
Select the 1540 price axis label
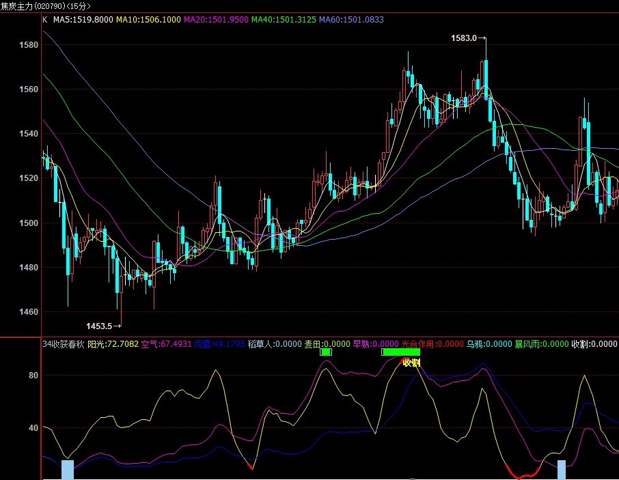29,134
